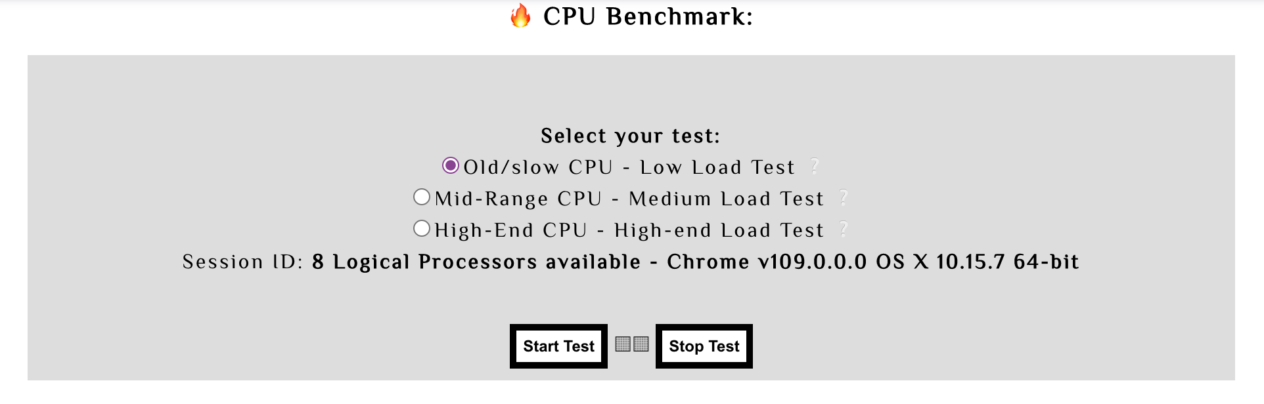Select the Old/slow CPU radio button
Screen dimensions: 1264x404
point(449,167)
